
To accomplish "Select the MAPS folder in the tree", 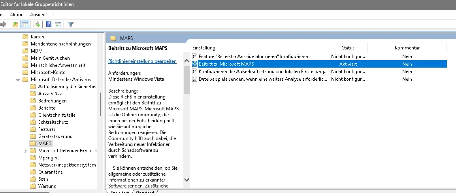I will (x=45, y=144).
